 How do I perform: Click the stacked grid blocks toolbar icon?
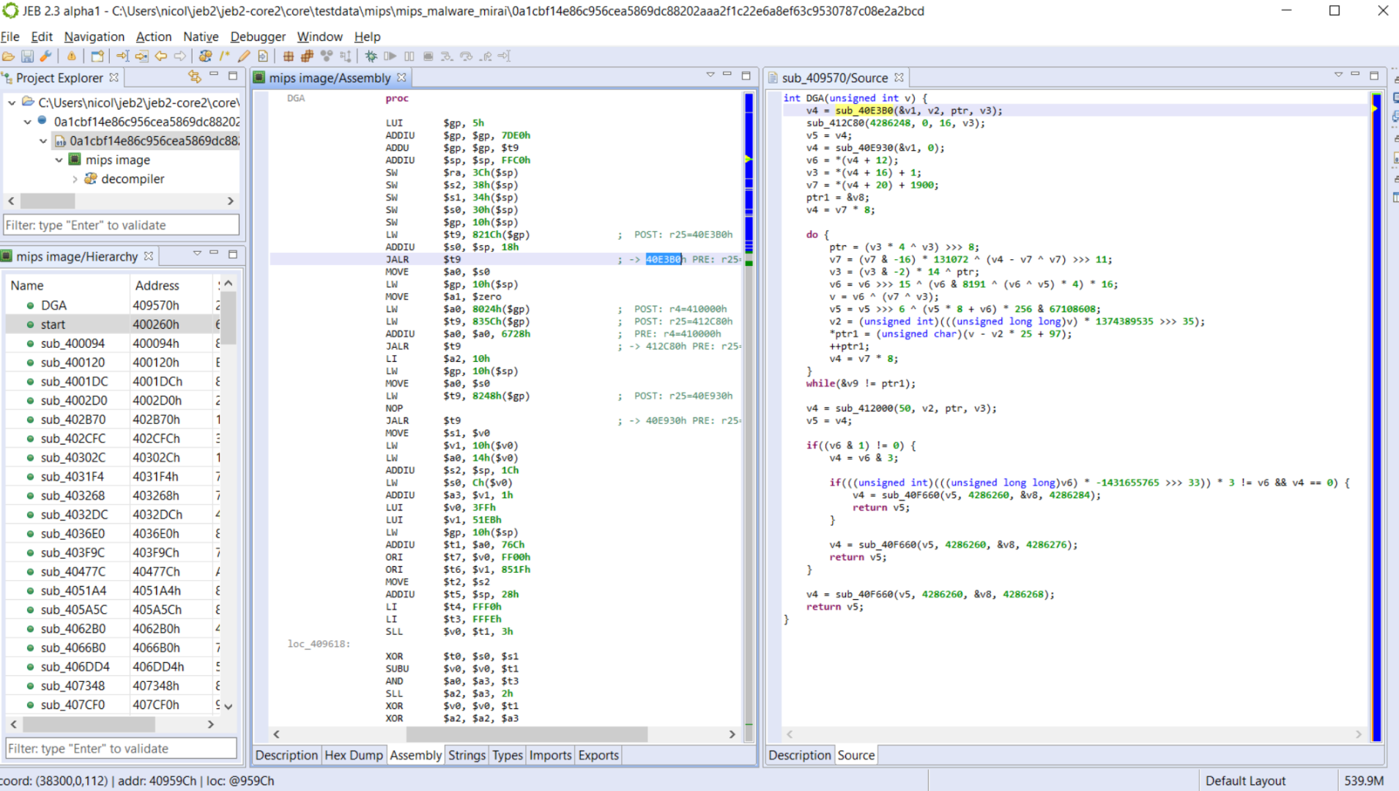click(x=308, y=56)
